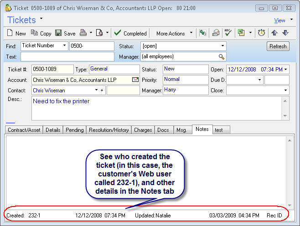Go to previous ticket with up arrow
Image resolution: width=300 pixels, height=226 pixels.
tap(274, 33)
